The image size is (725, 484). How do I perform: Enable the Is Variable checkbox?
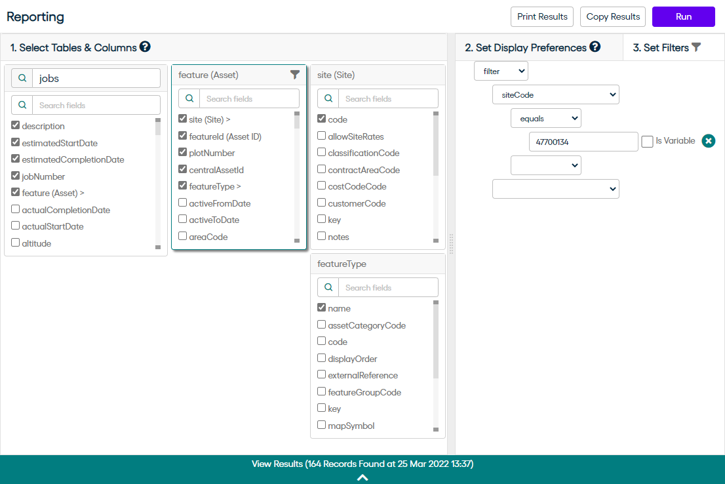[647, 142]
